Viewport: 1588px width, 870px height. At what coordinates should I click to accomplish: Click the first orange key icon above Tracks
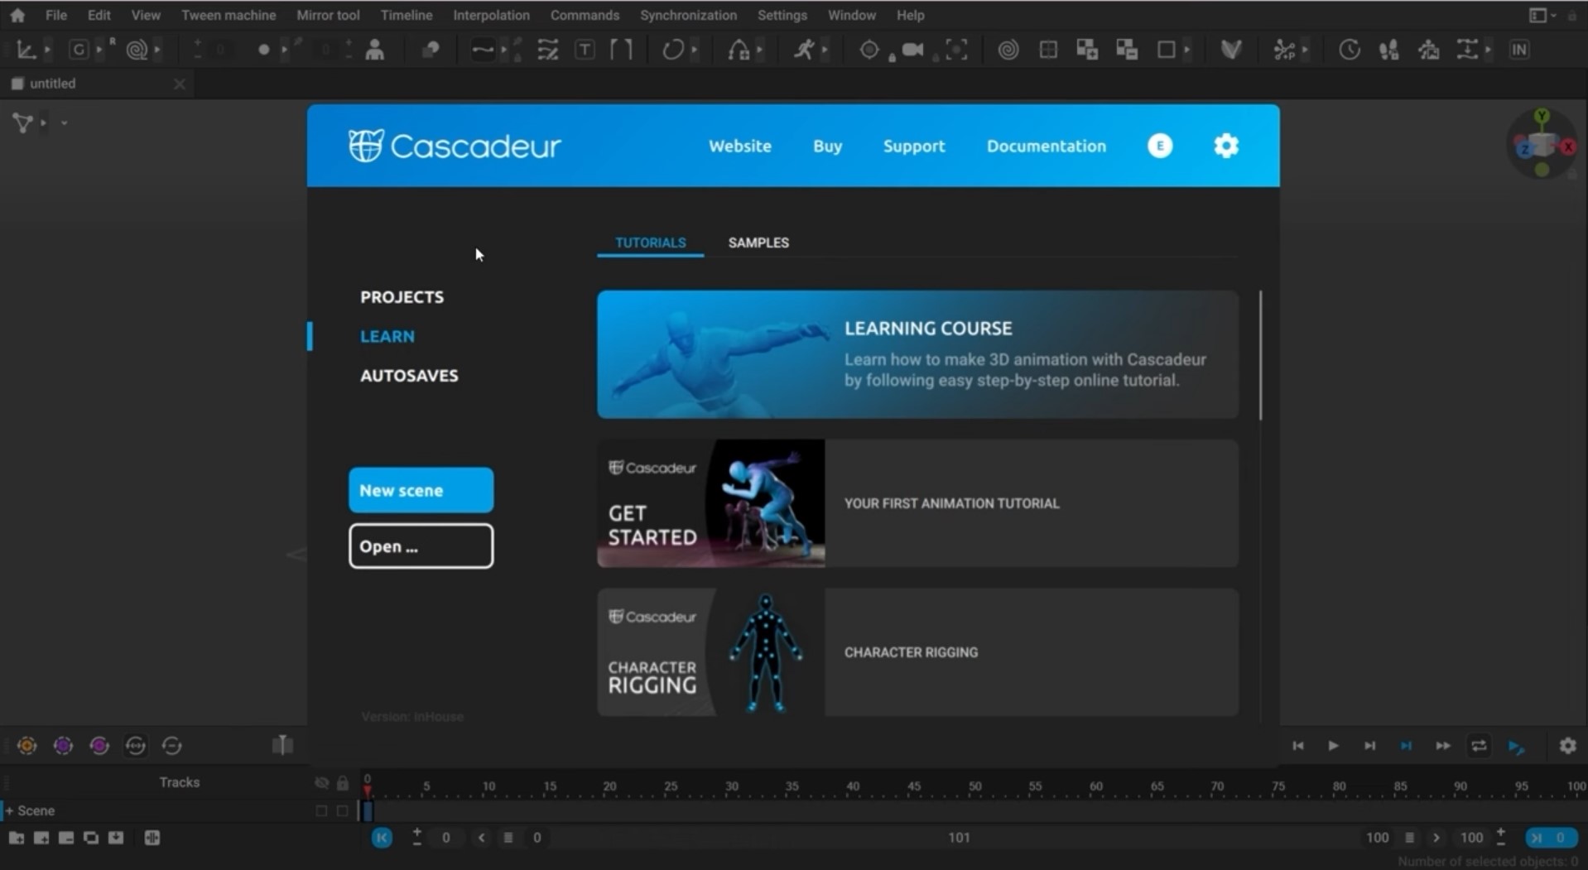coord(26,746)
